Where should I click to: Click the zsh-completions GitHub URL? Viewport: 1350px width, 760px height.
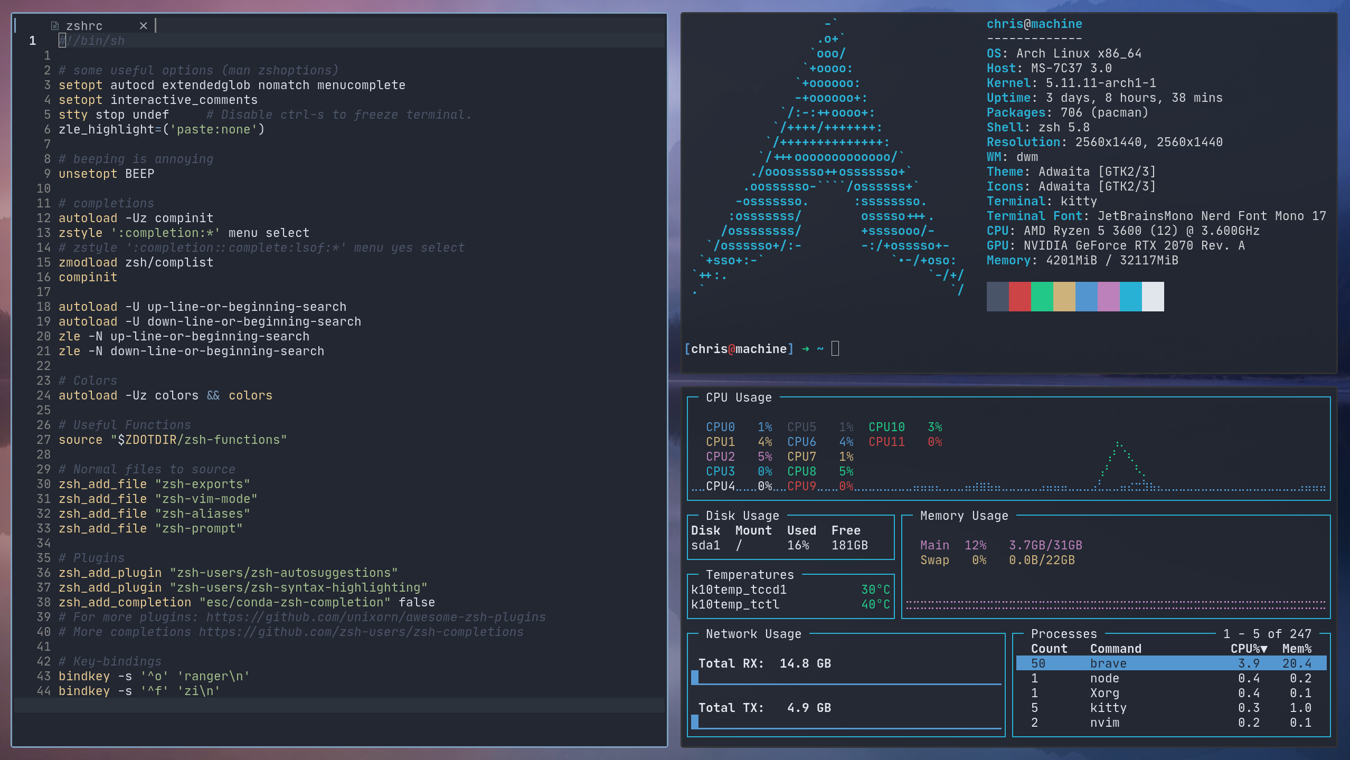coord(361,632)
